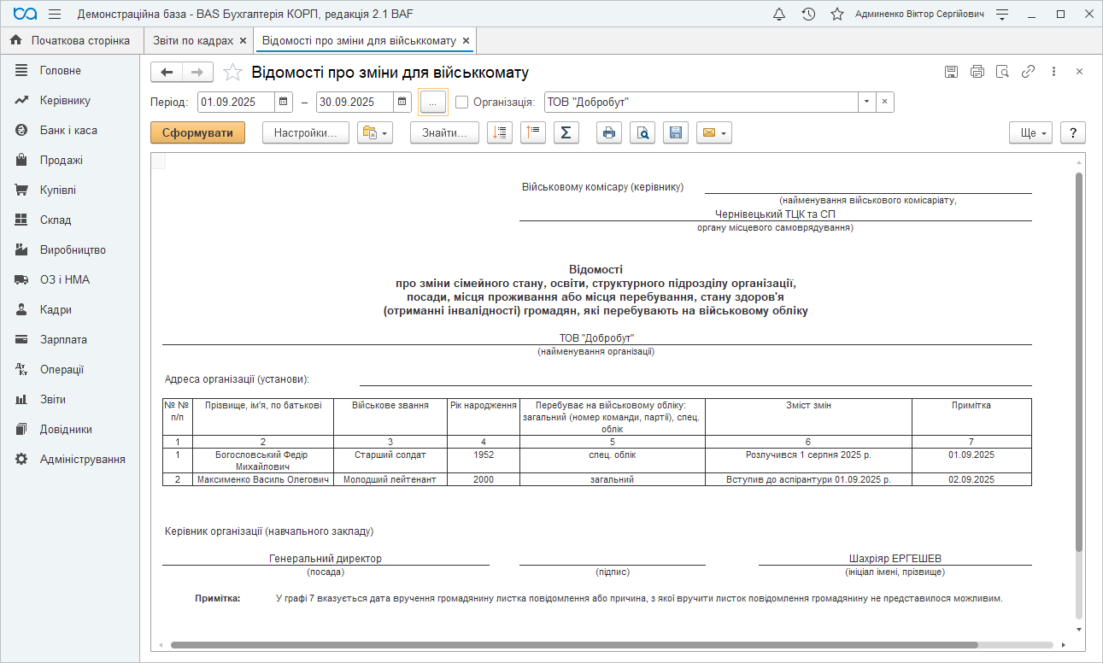Expand the Організація dropdown list
The height and width of the screenshot is (663, 1103).
pos(866,102)
